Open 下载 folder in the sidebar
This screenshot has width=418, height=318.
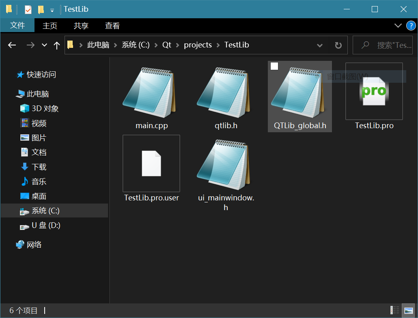click(x=39, y=167)
